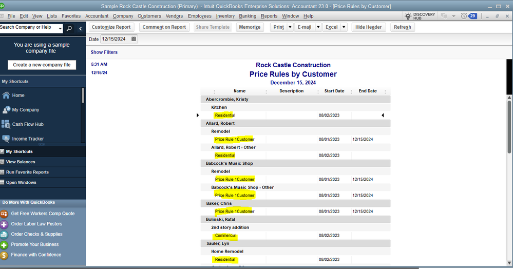This screenshot has height=269, width=513.
Task: Open the E-mail dropdown arrow
Action: click(318, 27)
